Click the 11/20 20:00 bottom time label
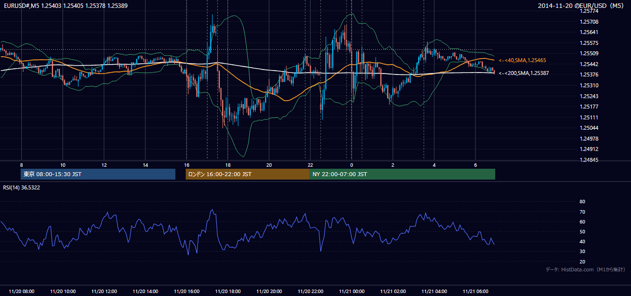Image resolution: width=631 pixels, height=296 pixels. coord(269,292)
